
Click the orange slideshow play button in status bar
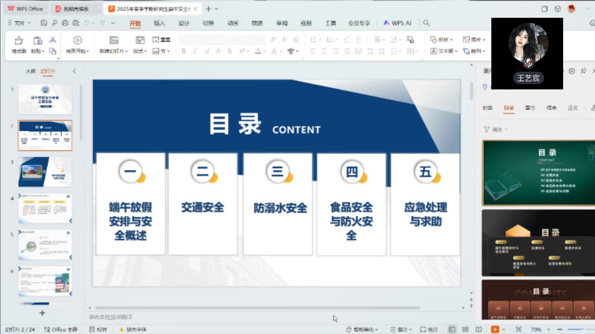(x=495, y=329)
